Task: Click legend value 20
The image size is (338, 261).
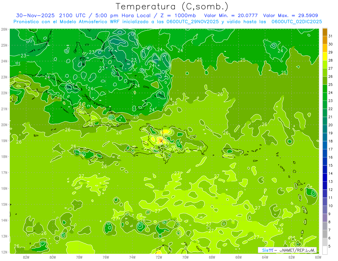Action: tap(331, 125)
